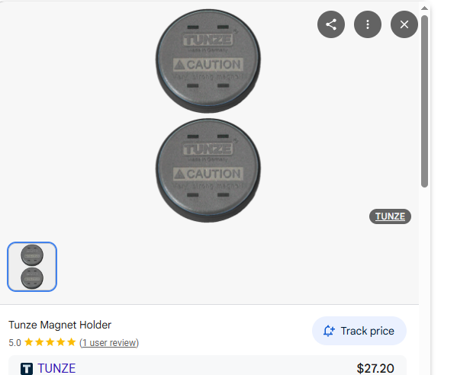Click the TUNZE seller logo icon
The height and width of the screenshot is (375, 457).
tap(27, 369)
